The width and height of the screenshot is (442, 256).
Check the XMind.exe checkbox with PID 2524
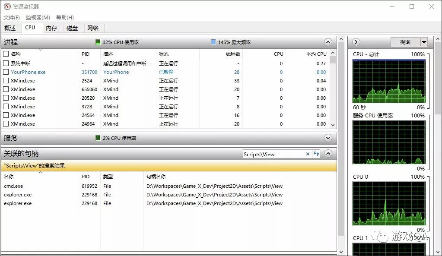coord(6,81)
